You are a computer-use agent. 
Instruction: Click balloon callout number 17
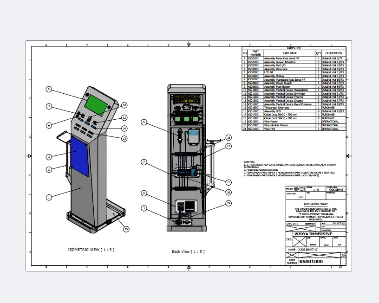(229, 146)
